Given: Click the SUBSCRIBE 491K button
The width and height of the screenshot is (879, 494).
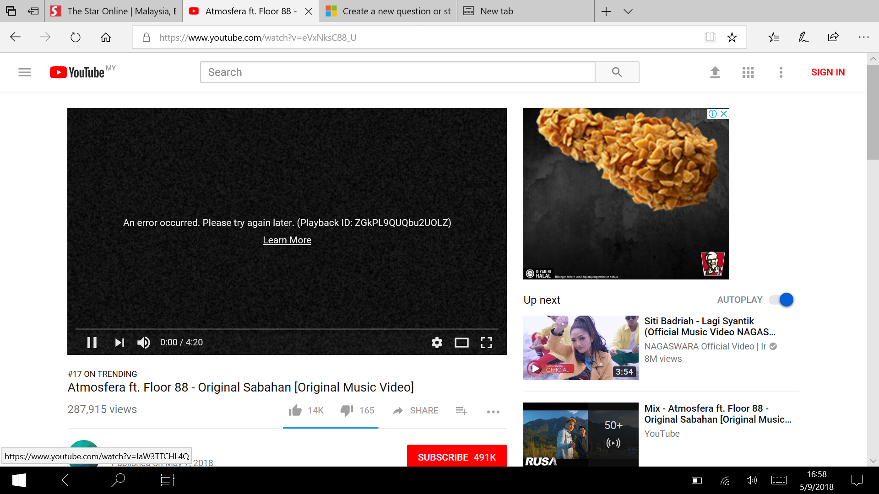Looking at the screenshot, I should (456, 456).
